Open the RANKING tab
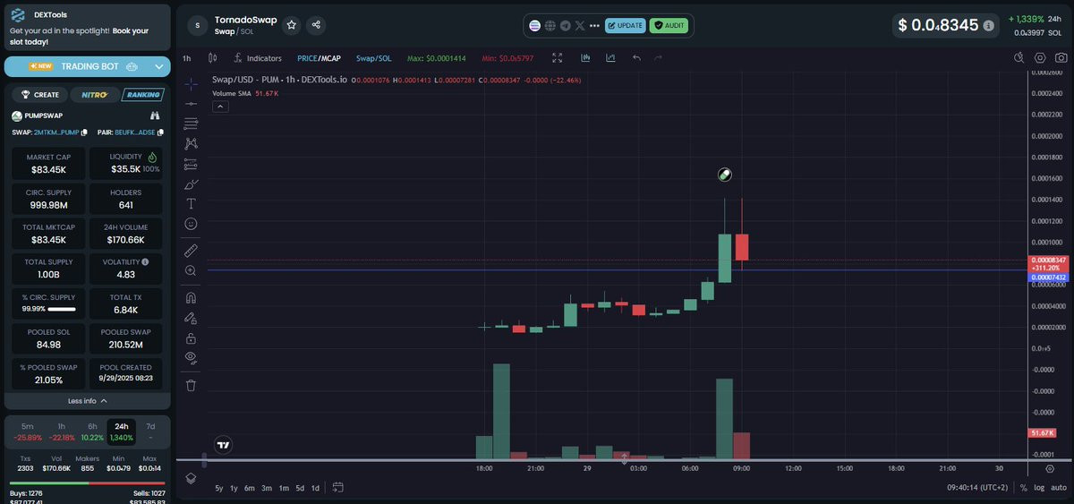The height and width of the screenshot is (504, 1074). [x=143, y=95]
